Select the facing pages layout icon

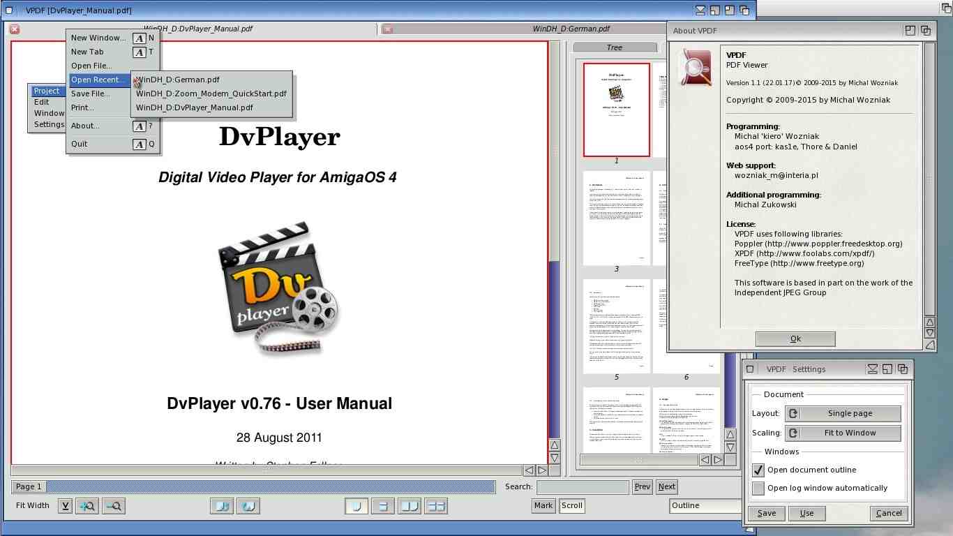click(410, 506)
